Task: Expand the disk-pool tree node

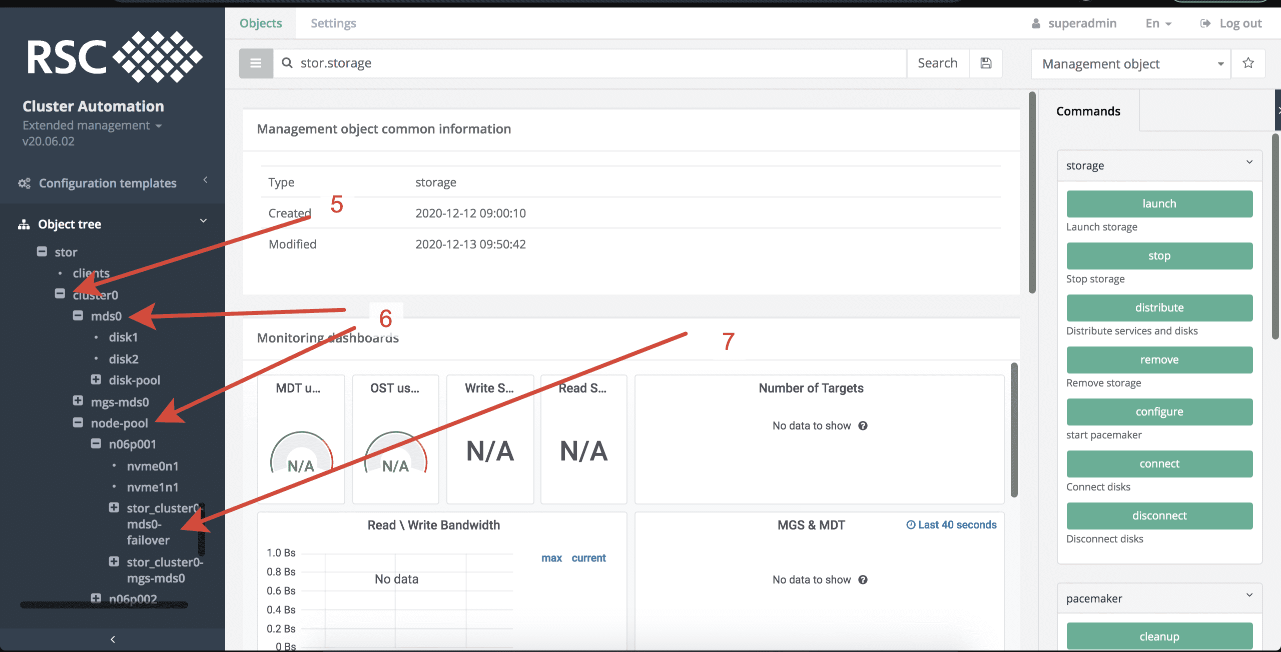Action: pyautogui.click(x=96, y=379)
